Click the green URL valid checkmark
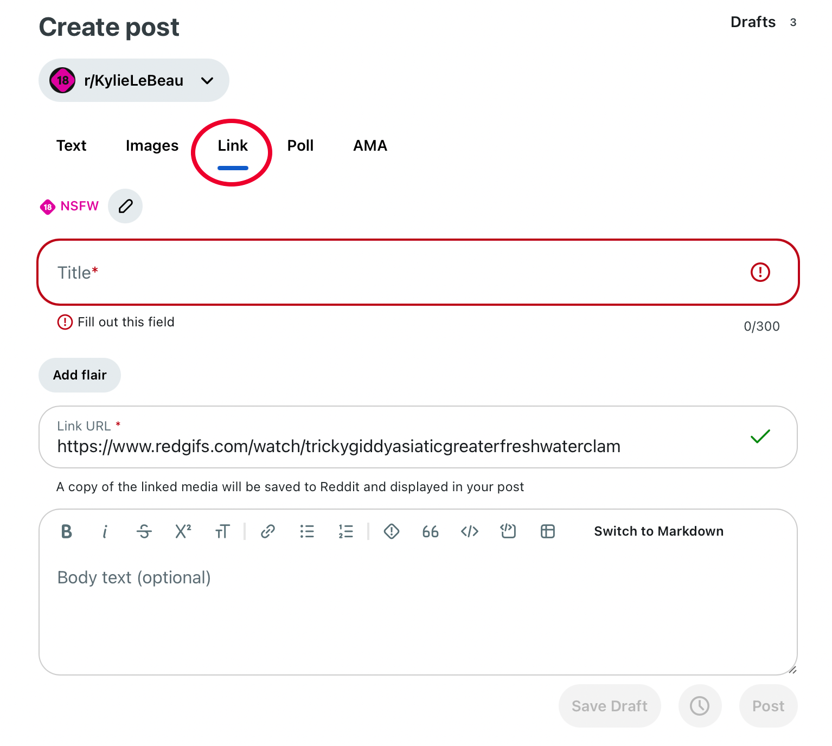The height and width of the screenshot is (746, 832). (760, 436)
